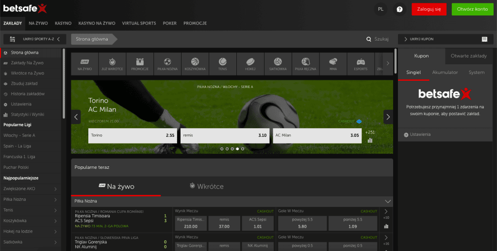Bet ACS Sepsi at 1.01
497x251 pixels.
point(258,223)
